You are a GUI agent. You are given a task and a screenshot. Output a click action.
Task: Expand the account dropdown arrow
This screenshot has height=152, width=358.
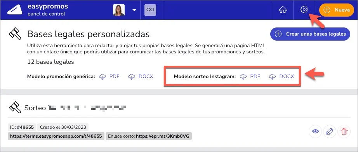pyautogui.click(x=134, y=10)
